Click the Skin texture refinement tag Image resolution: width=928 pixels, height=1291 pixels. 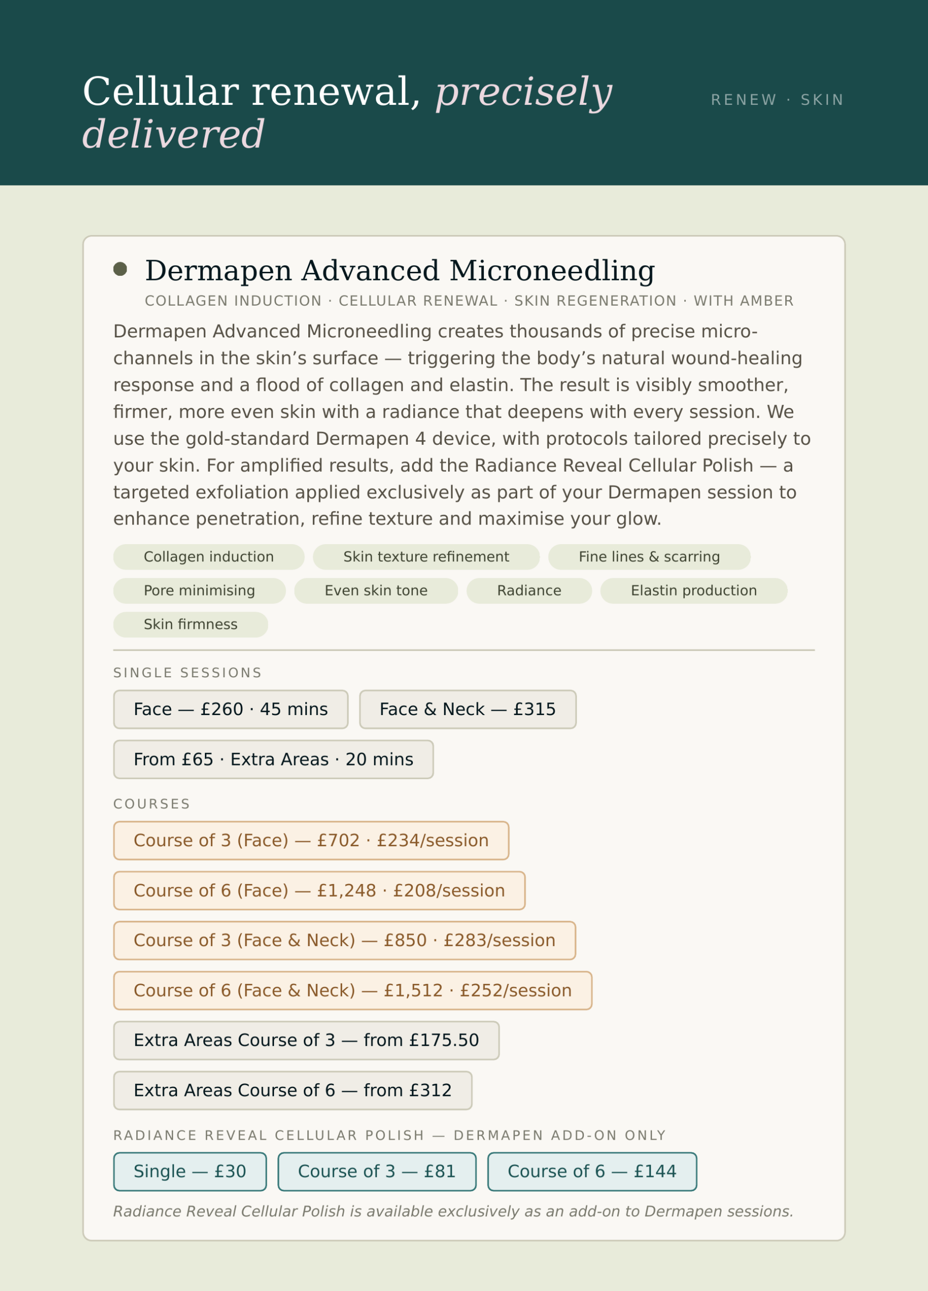426,557
